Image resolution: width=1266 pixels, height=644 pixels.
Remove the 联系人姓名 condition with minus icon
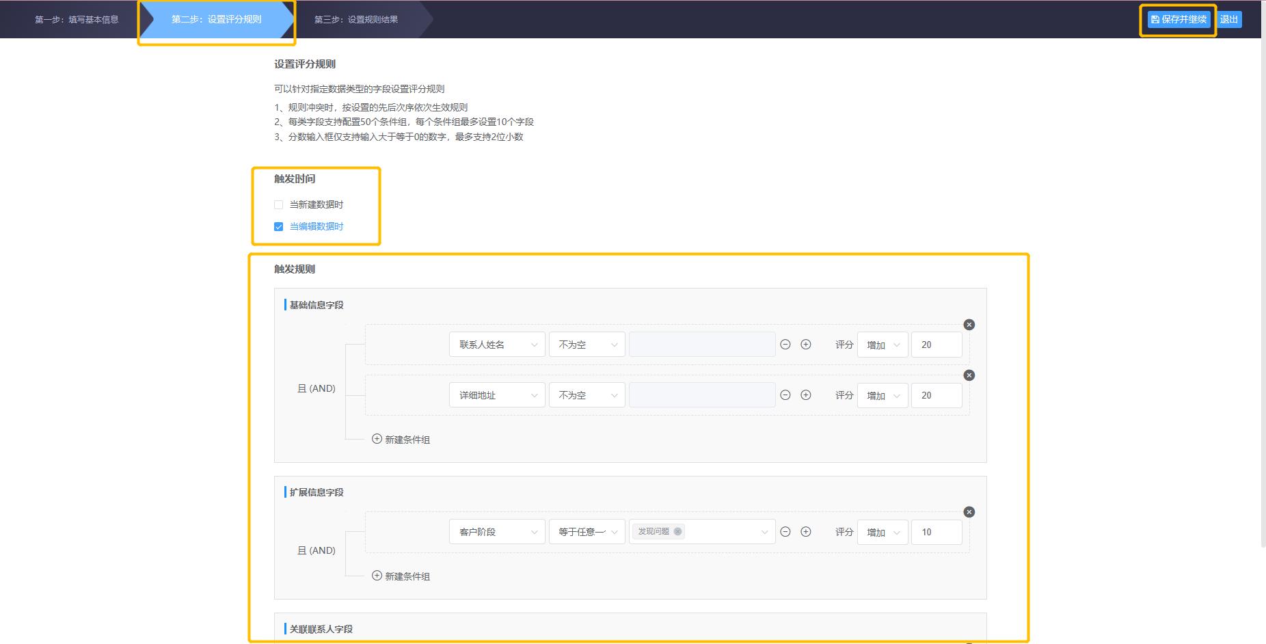point(785,345)
